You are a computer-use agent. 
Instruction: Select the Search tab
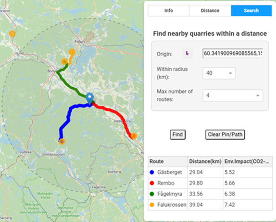[251, 11]
